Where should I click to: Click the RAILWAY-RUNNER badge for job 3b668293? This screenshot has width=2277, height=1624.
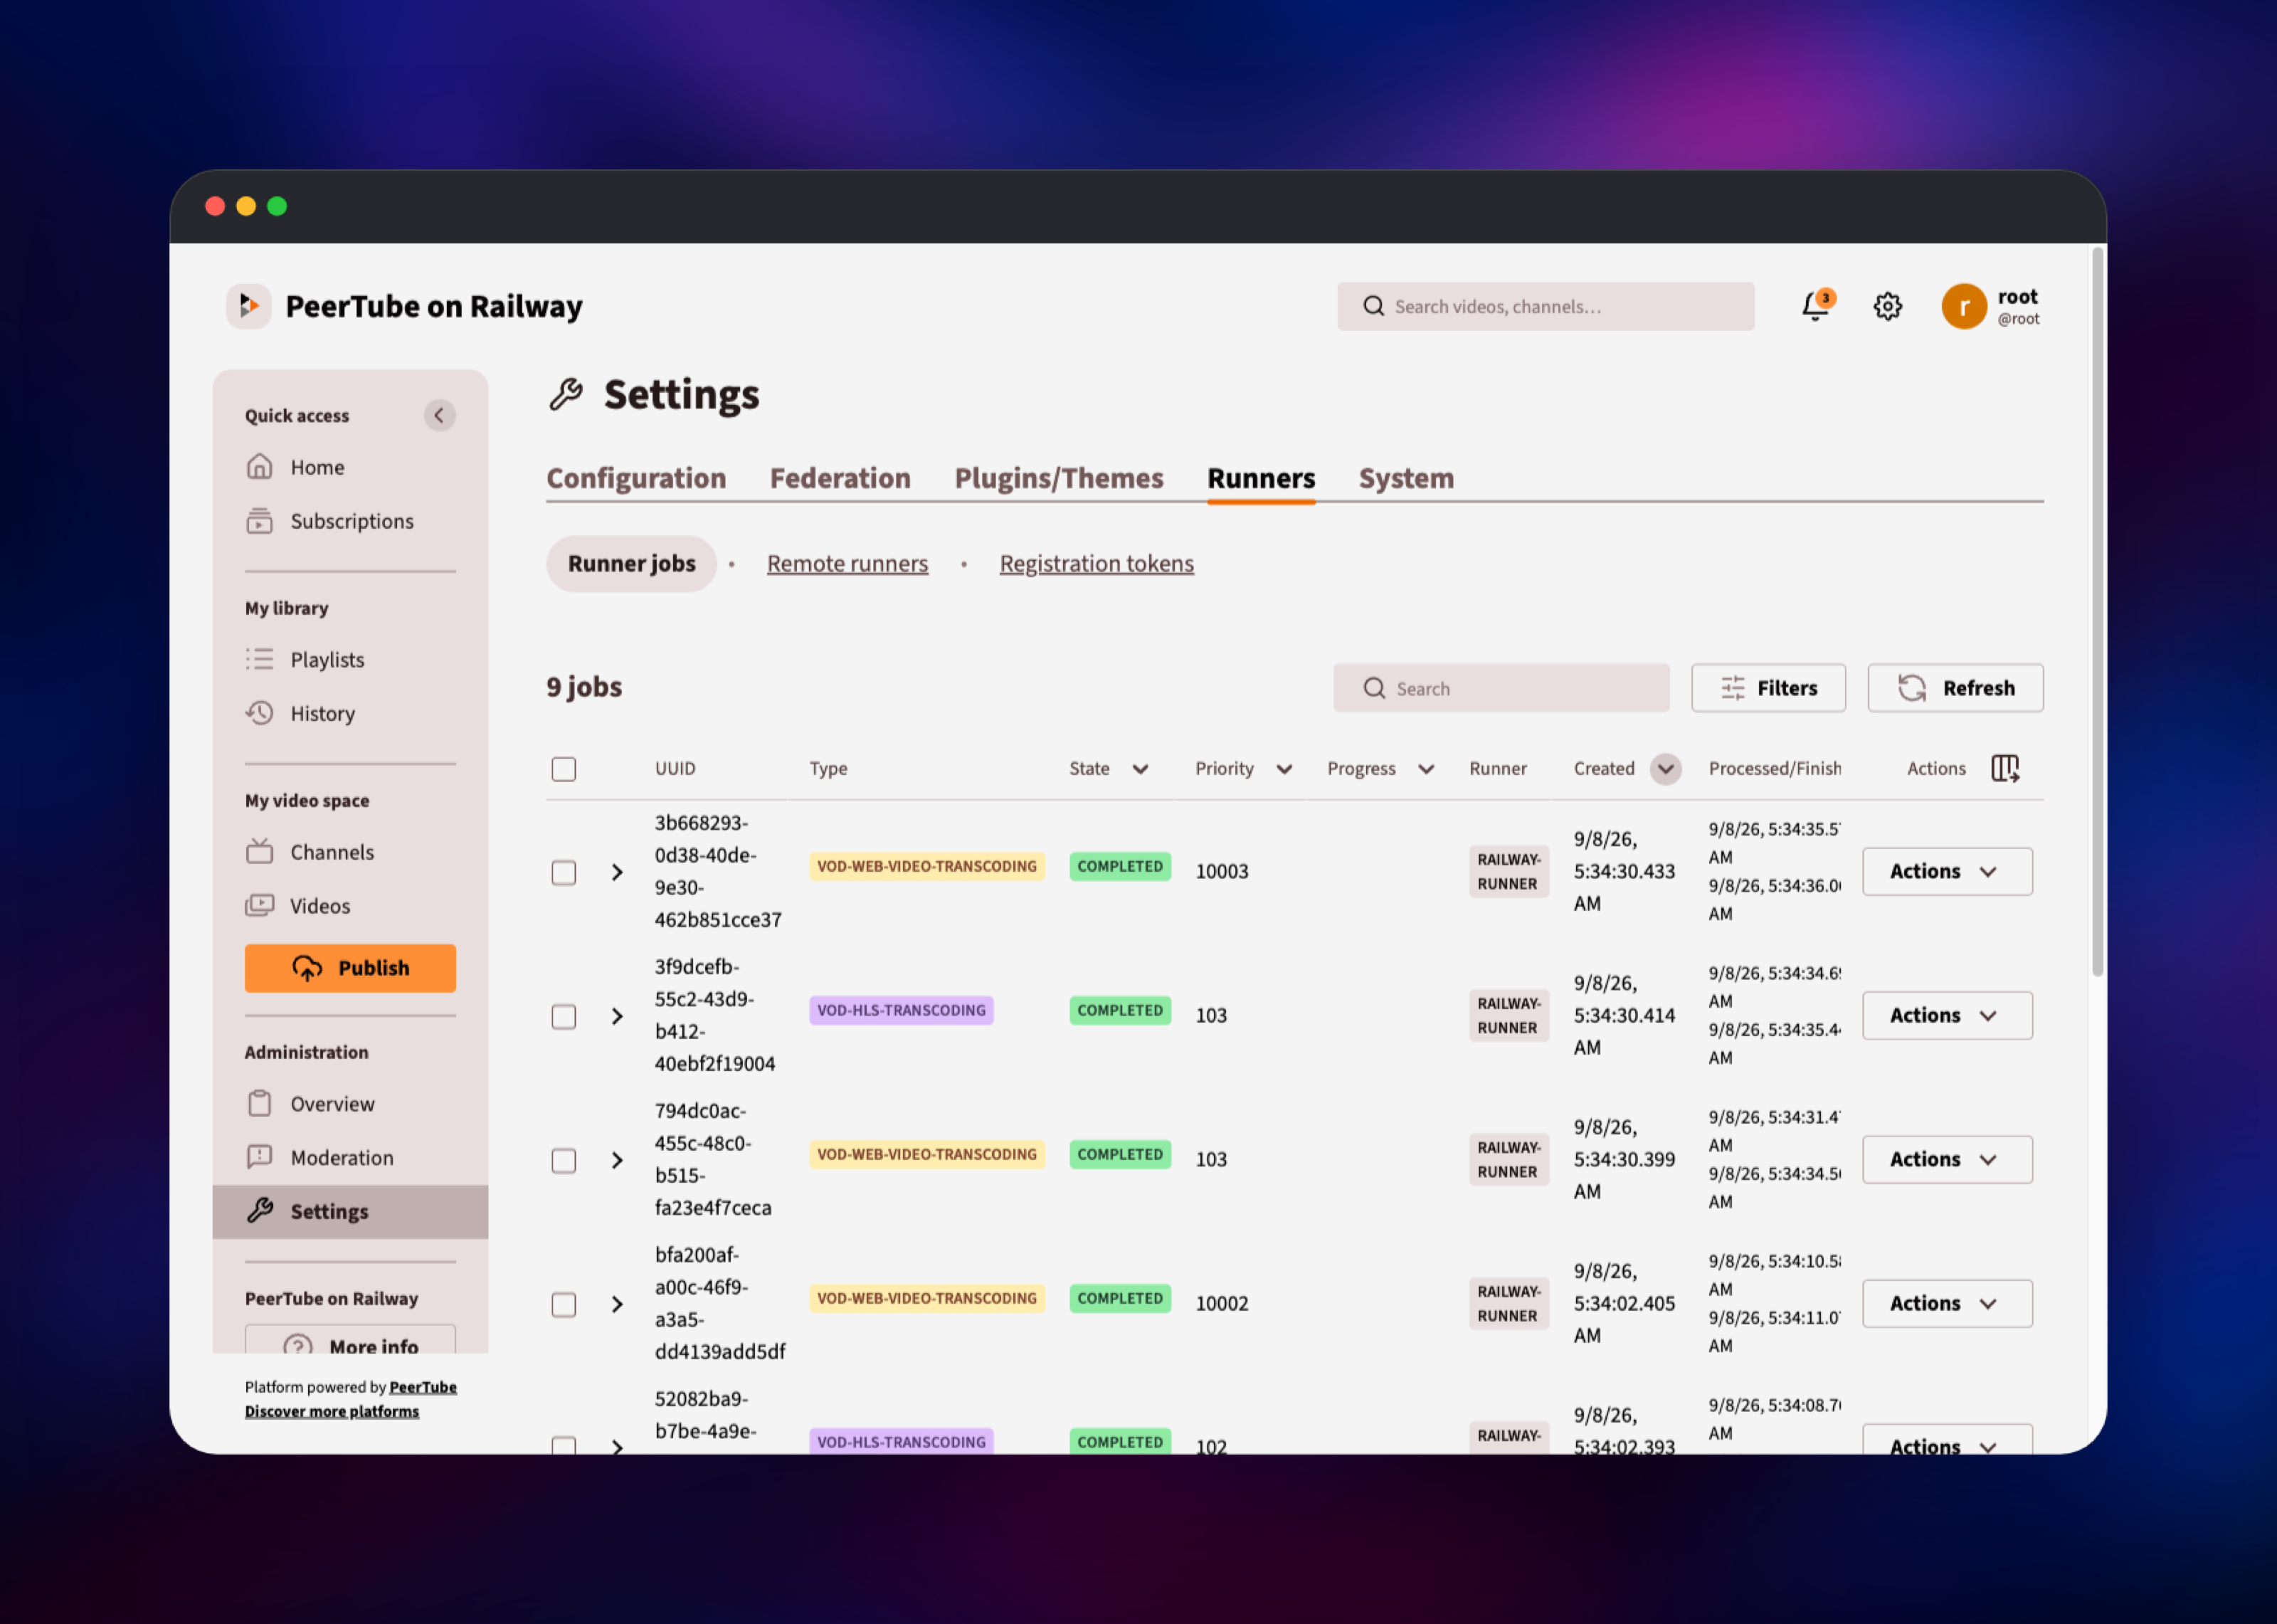tap(1509, 871)
